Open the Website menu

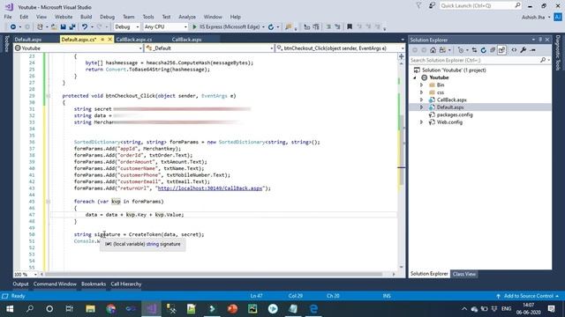(x=64, y=17)
